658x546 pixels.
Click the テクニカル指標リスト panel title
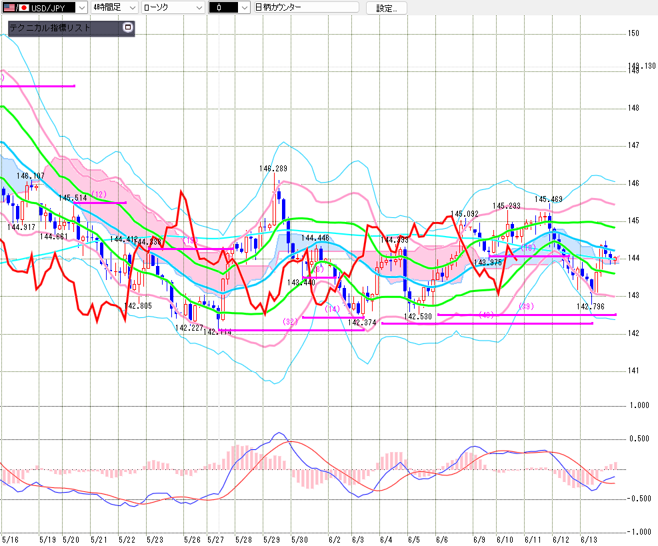click(49, 28)
